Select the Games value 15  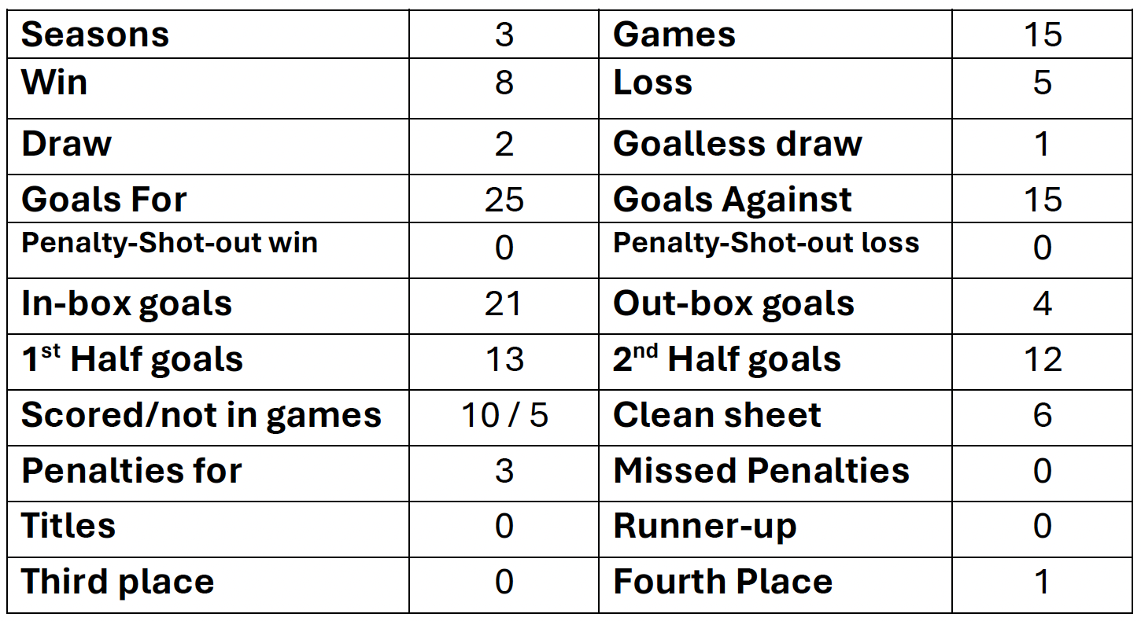(1043, 35)
